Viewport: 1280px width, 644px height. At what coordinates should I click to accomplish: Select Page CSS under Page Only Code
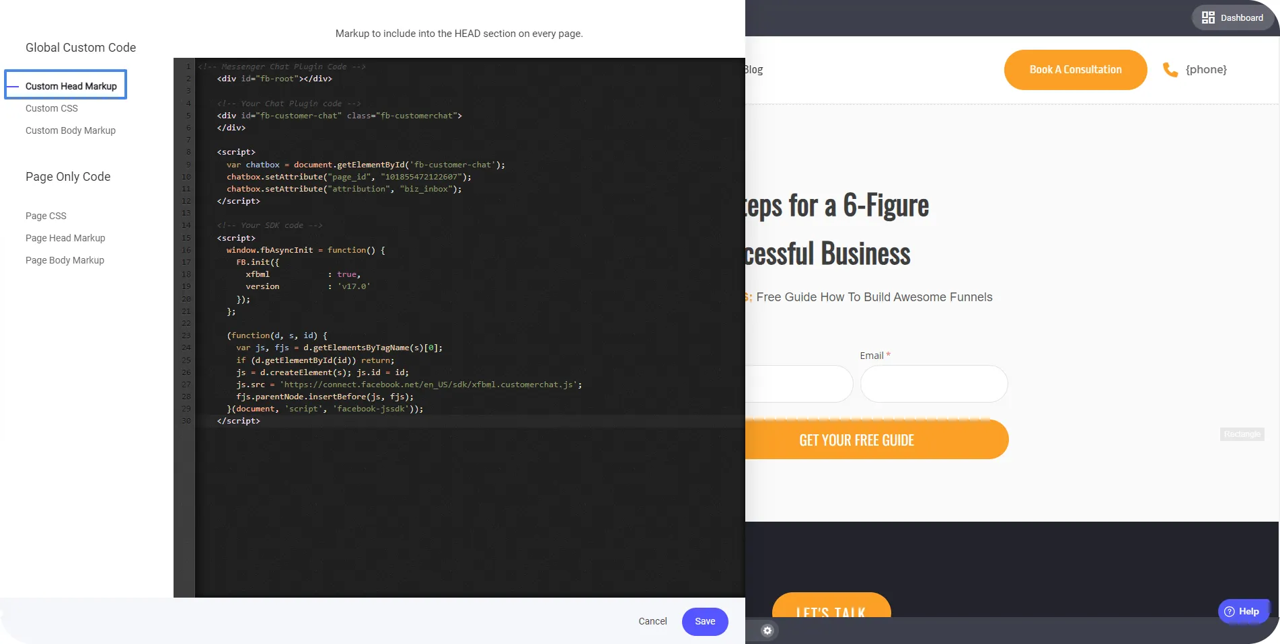(46, 216)
